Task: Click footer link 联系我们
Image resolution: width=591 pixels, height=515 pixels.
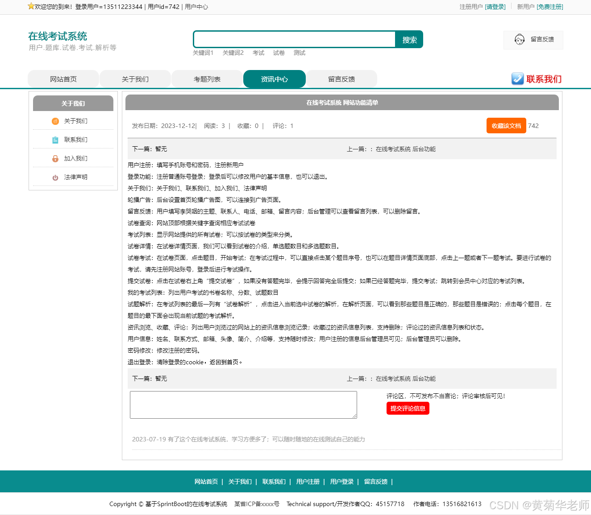Action: click(x=274, y=482)
